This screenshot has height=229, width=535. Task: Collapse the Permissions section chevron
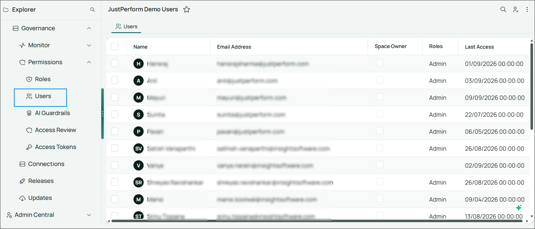89,62
